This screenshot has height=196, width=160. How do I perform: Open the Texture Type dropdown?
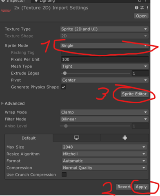click(104, 29)
